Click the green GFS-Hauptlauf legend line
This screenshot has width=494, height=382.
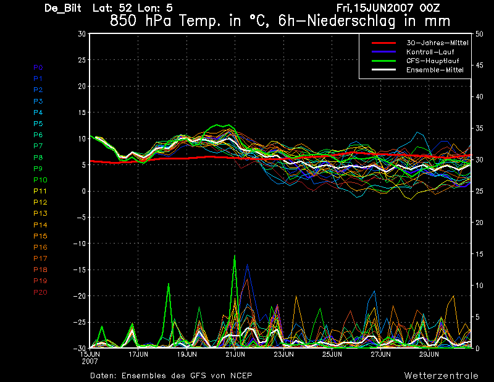pos(383,61)
